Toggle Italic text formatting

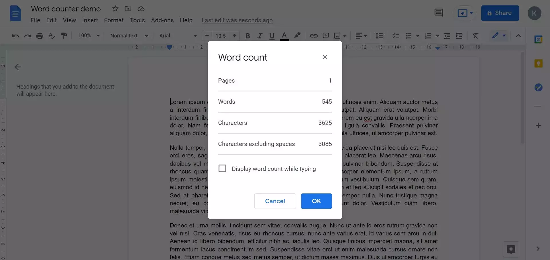tap(260, 36)
